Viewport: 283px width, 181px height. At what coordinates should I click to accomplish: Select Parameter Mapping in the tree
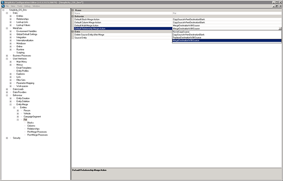[x=25, y=83]
